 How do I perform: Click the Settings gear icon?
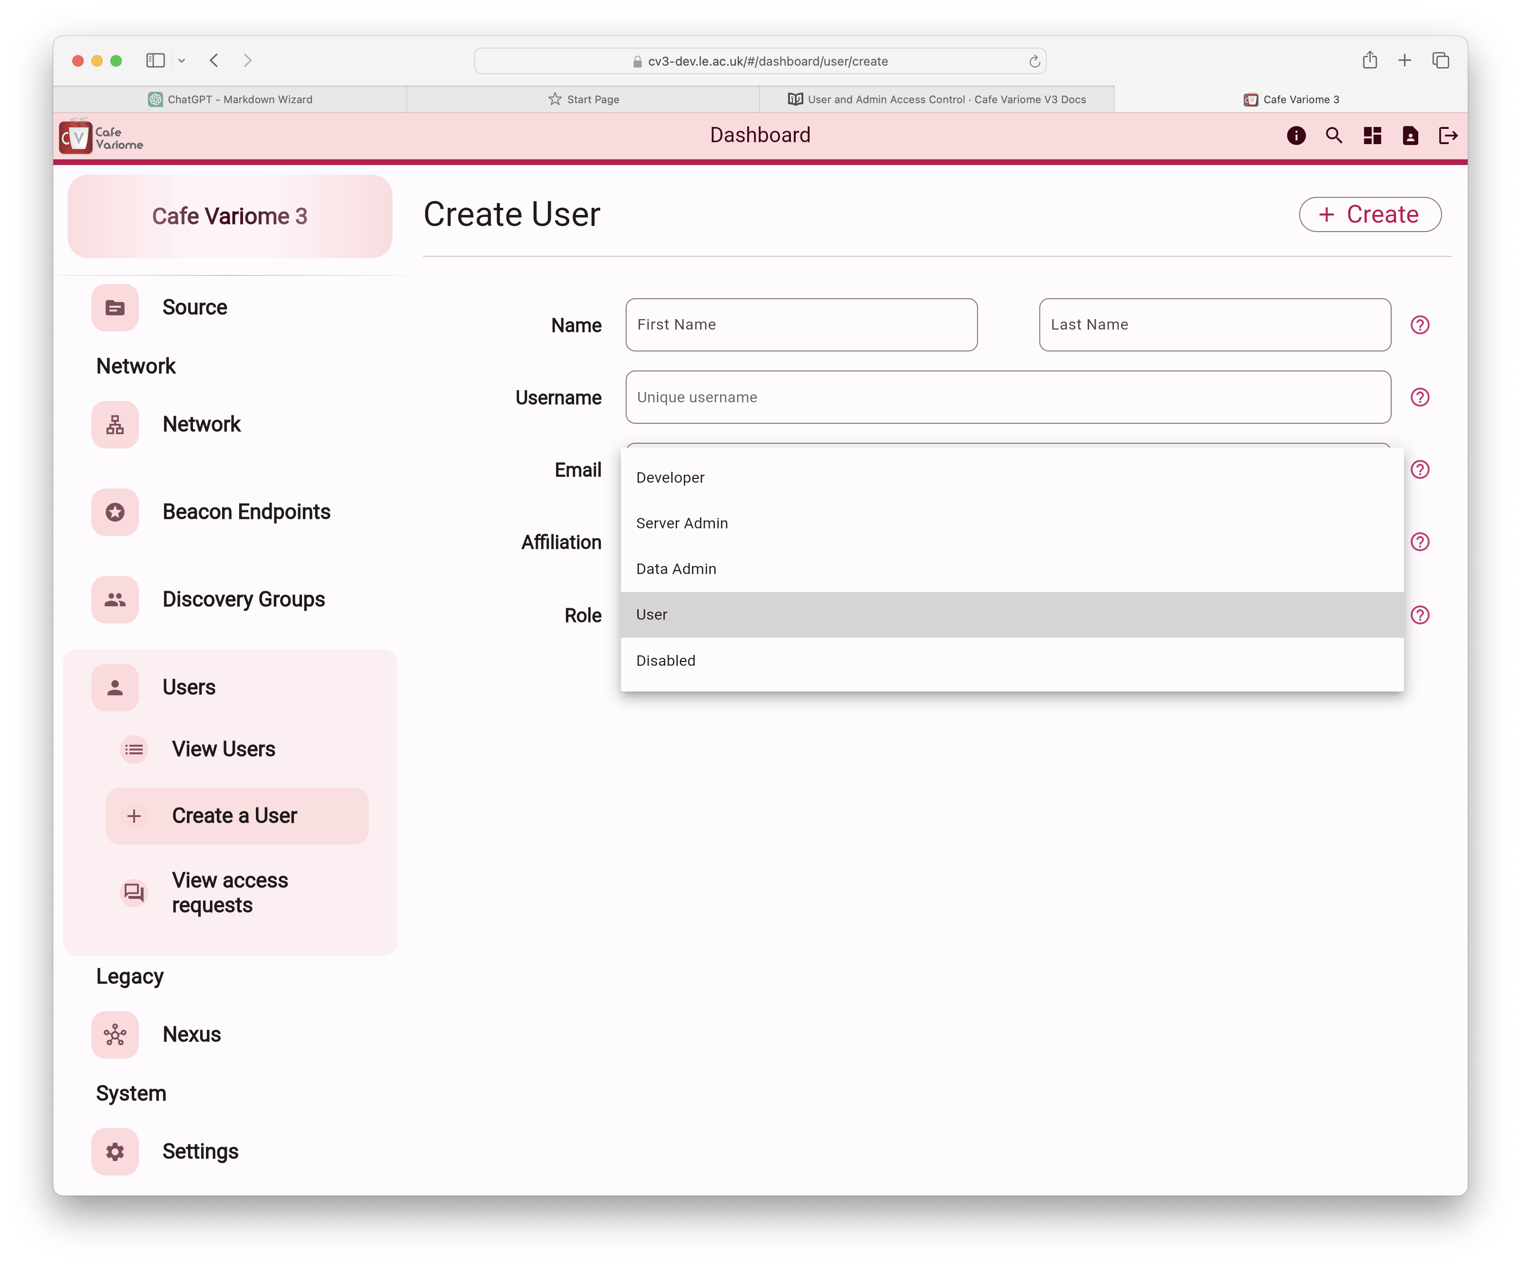[115, 1151]
